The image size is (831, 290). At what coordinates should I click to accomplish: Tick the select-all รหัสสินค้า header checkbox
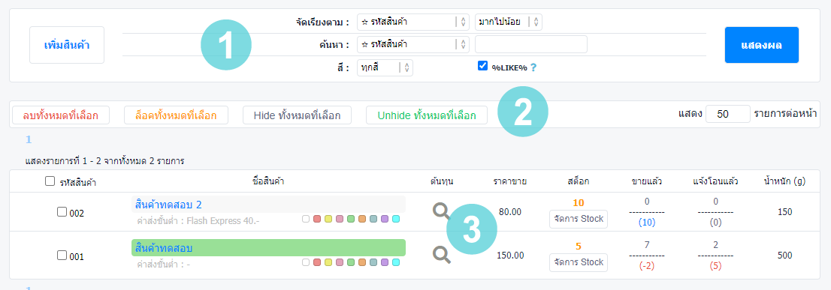[x=50, y=181]
